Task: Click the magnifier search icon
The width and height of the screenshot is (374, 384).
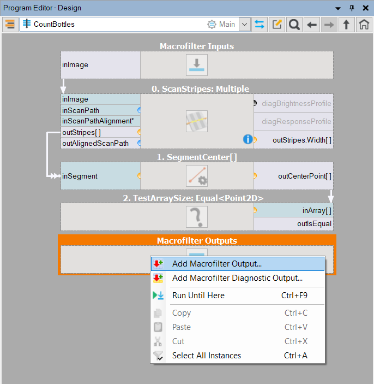Action: click(x=294, y=25)
